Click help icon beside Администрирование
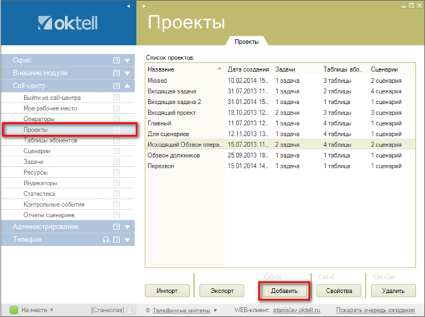This screenshot has width=425, height=317. point(116,227)
